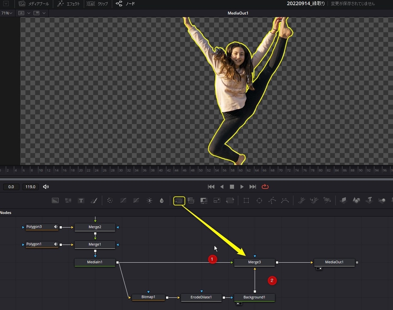Add a Text+ tool from the toolbar
The width and height of the screenshot is (393, 310).
click(x=81, y=200)
